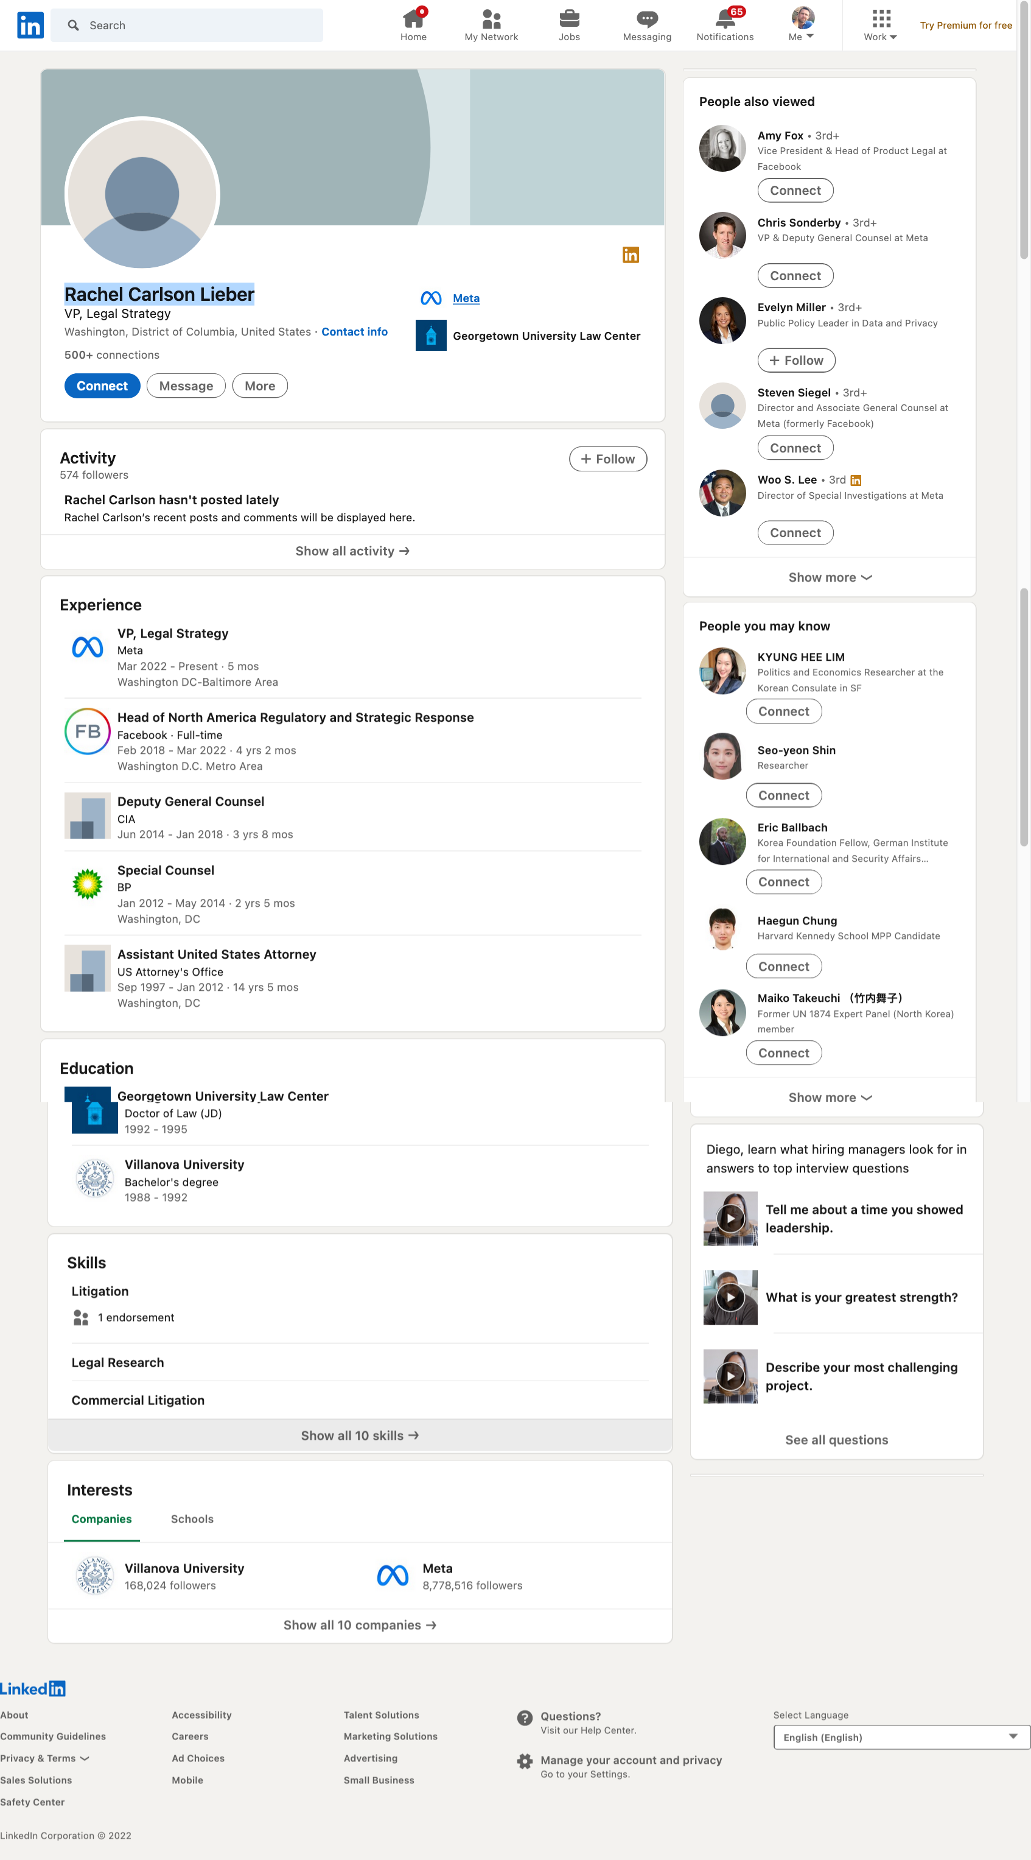The height and width of the screenshot is (1860, 1031).
Task: Play the most challenging project video
Action: coord(730,1377)
